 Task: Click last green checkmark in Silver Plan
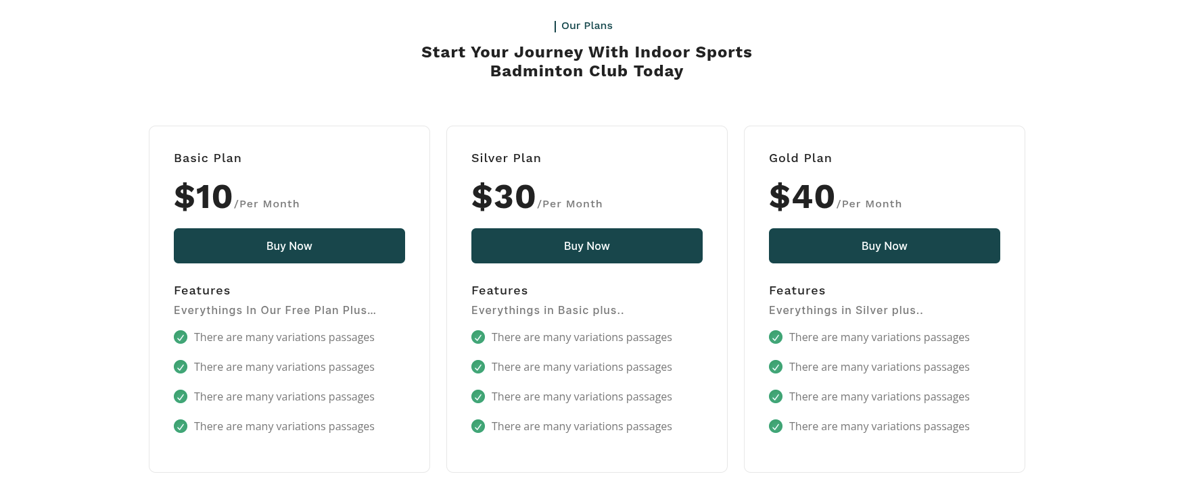(x=478, y=426)
